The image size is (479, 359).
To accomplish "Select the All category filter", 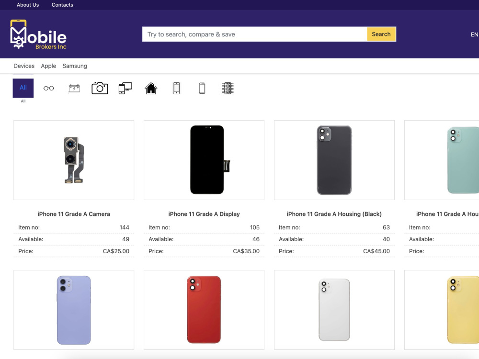I will pyautogui.click(x=23, y=88).
